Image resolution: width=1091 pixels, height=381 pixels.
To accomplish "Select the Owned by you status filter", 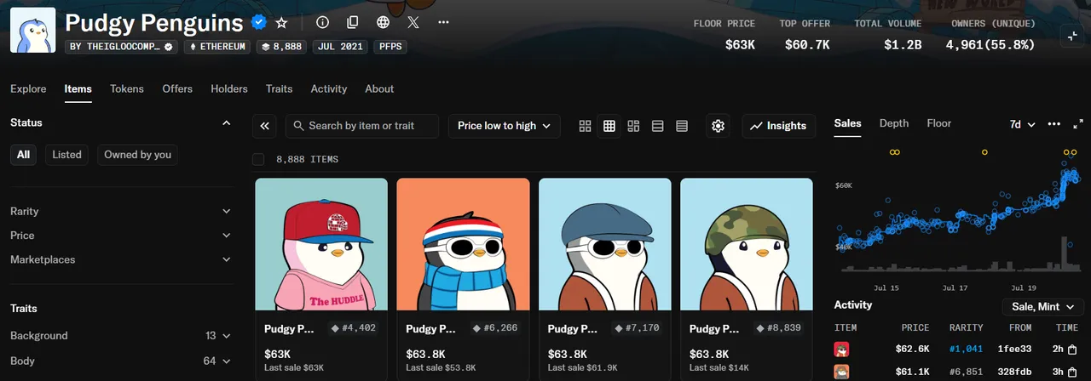I will pyautogui.click(x=137, y=154).
